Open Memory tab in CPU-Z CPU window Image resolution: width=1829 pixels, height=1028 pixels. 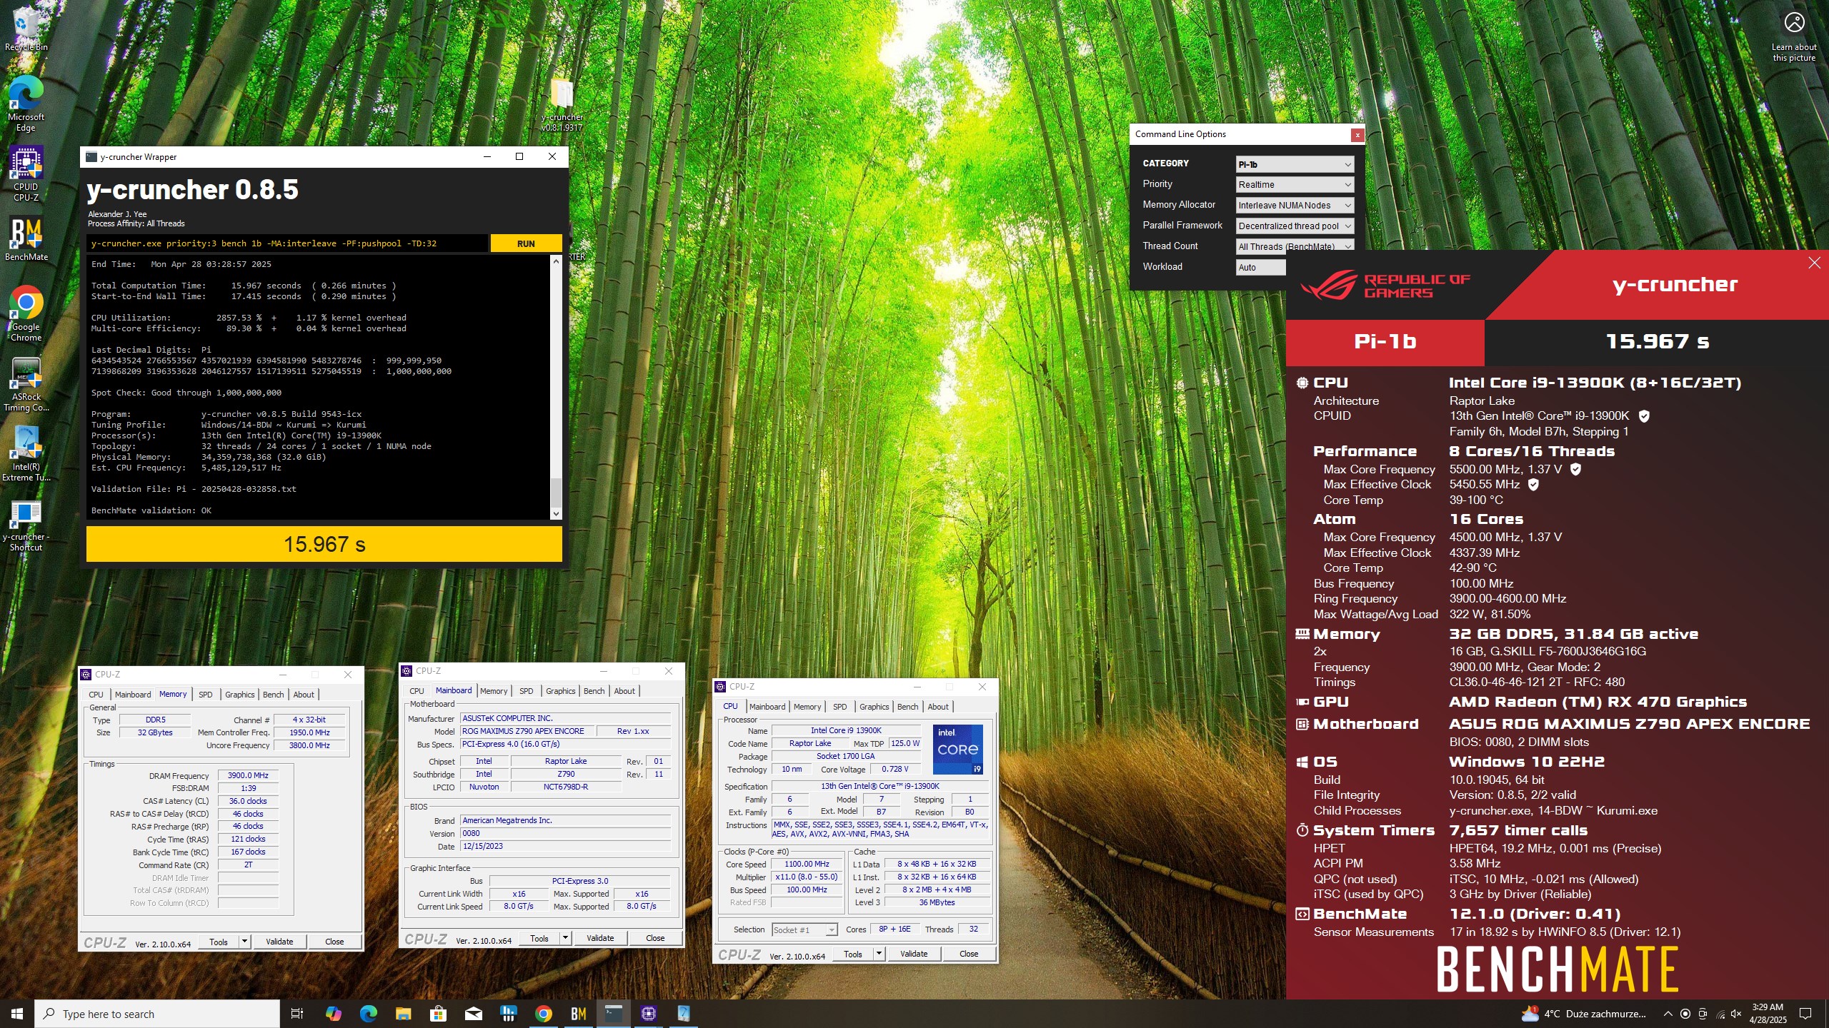(807, 707)
